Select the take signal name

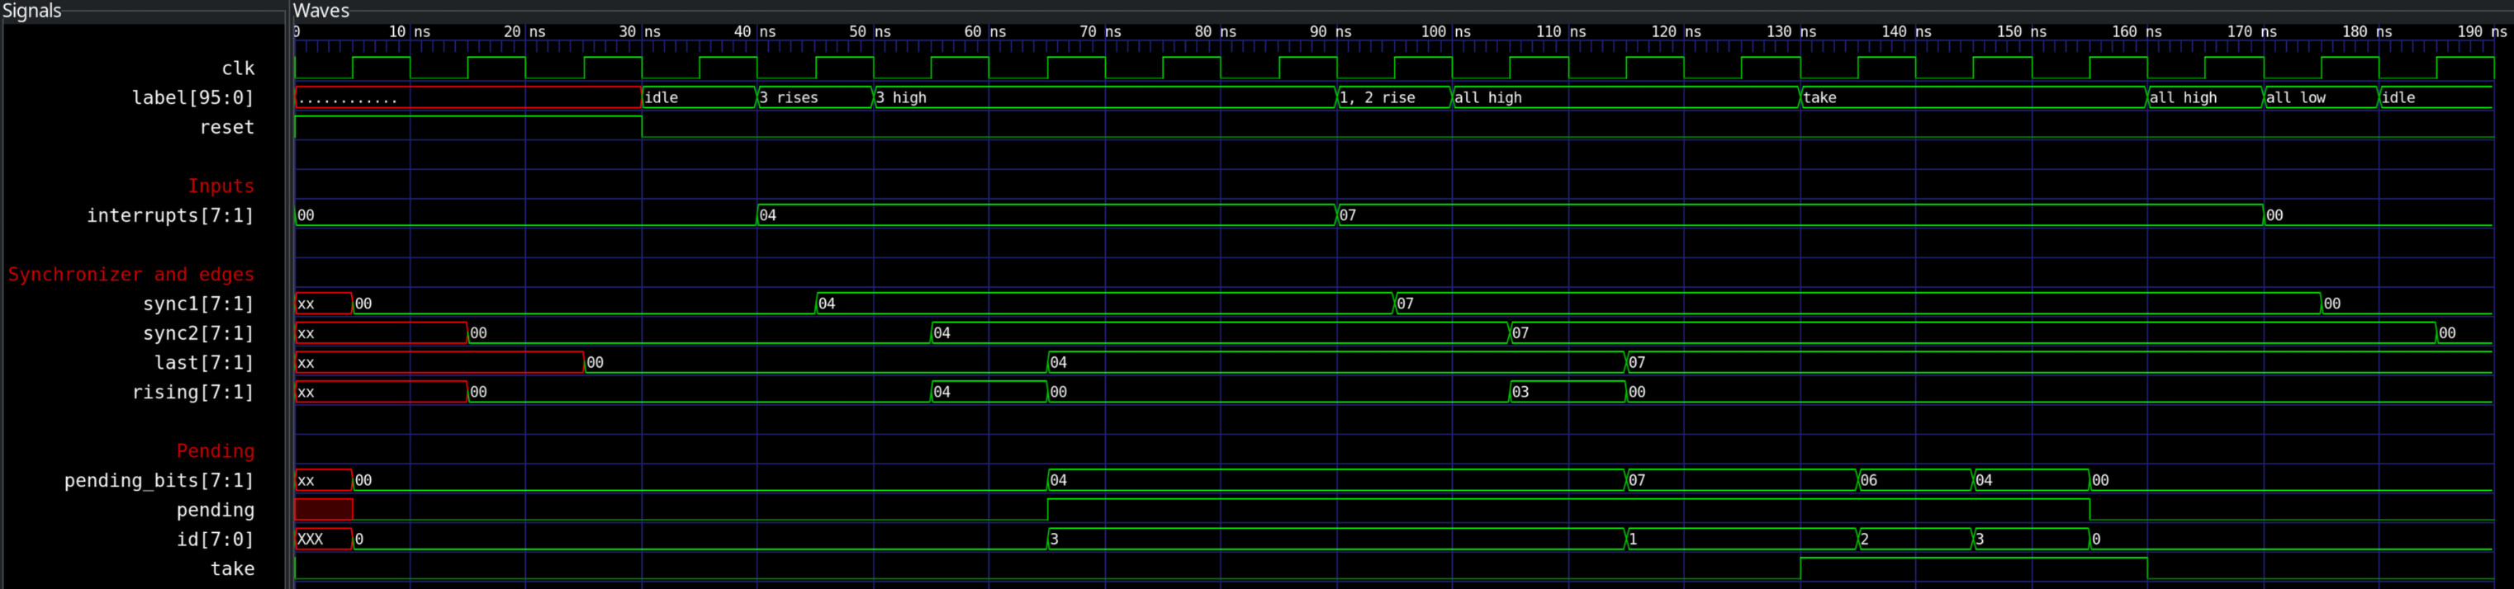coord(232,568)
